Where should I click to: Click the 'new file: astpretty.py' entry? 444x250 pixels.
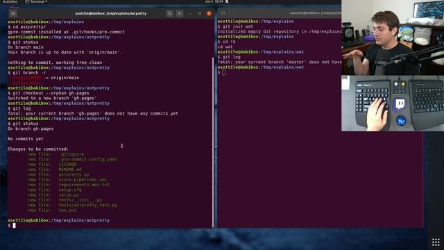point(58,175)
